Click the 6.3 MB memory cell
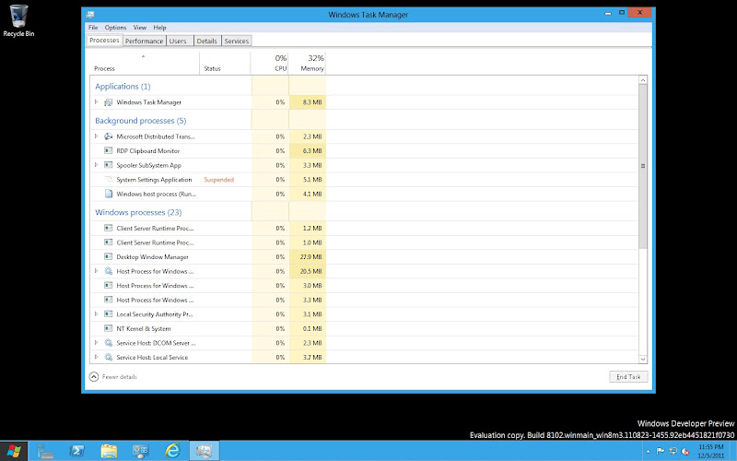 click(308, 151)
